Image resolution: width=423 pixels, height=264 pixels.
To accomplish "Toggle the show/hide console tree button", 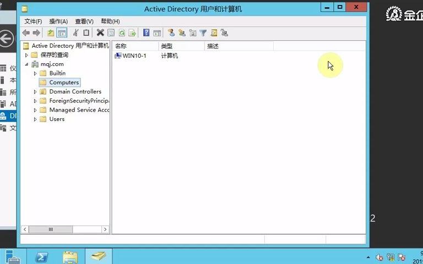I will click(x=62, y=33).
